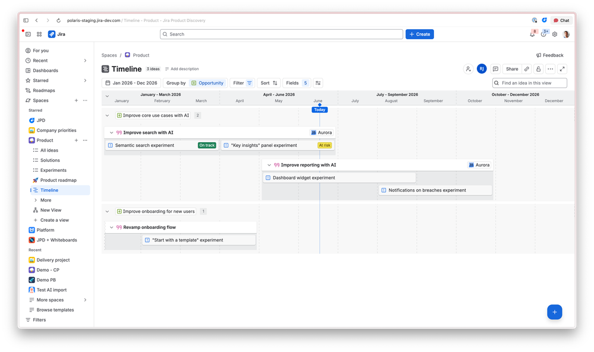Open ellipsis menu next to Product space
Image resolution: width=594 pixels, height=352 pixels.
(85, 140)
